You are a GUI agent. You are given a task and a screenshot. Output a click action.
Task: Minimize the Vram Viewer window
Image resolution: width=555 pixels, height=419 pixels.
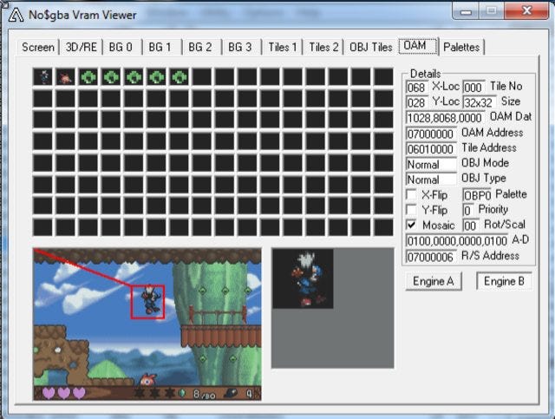(467, 11)
